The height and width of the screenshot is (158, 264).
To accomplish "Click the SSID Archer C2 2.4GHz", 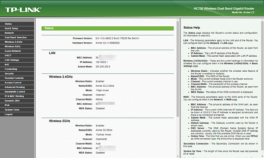I will point(105,86).
